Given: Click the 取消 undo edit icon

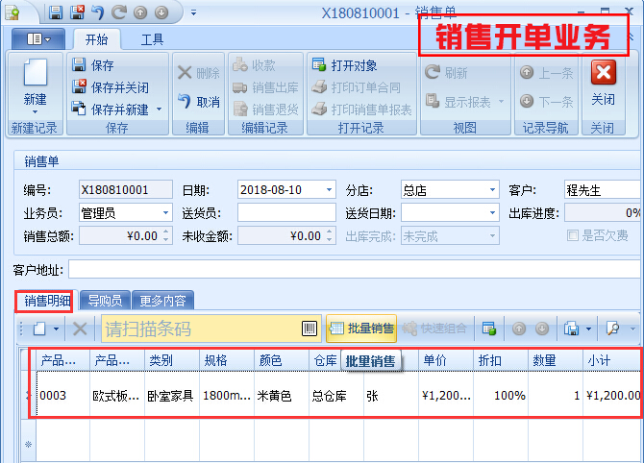Looking at the screenshot, I should (x=185, y=102).
